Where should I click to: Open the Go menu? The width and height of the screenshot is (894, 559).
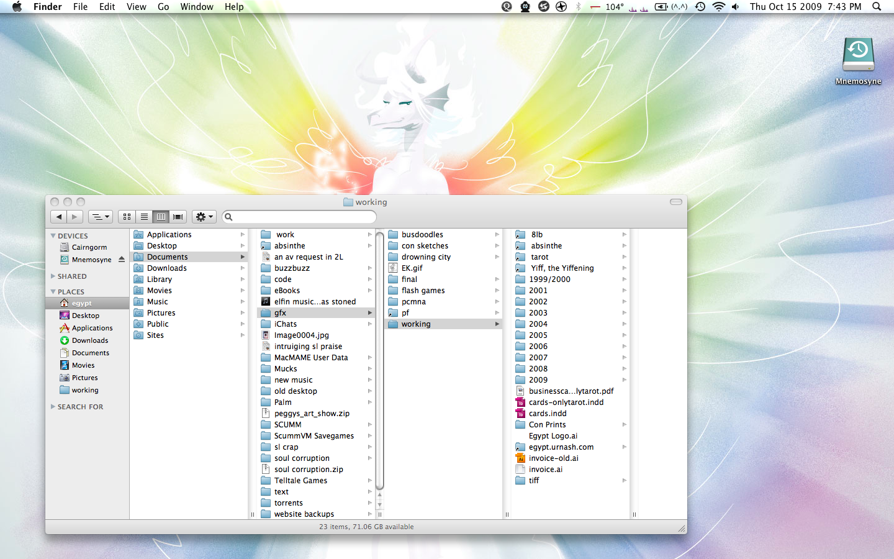[163, 7]
